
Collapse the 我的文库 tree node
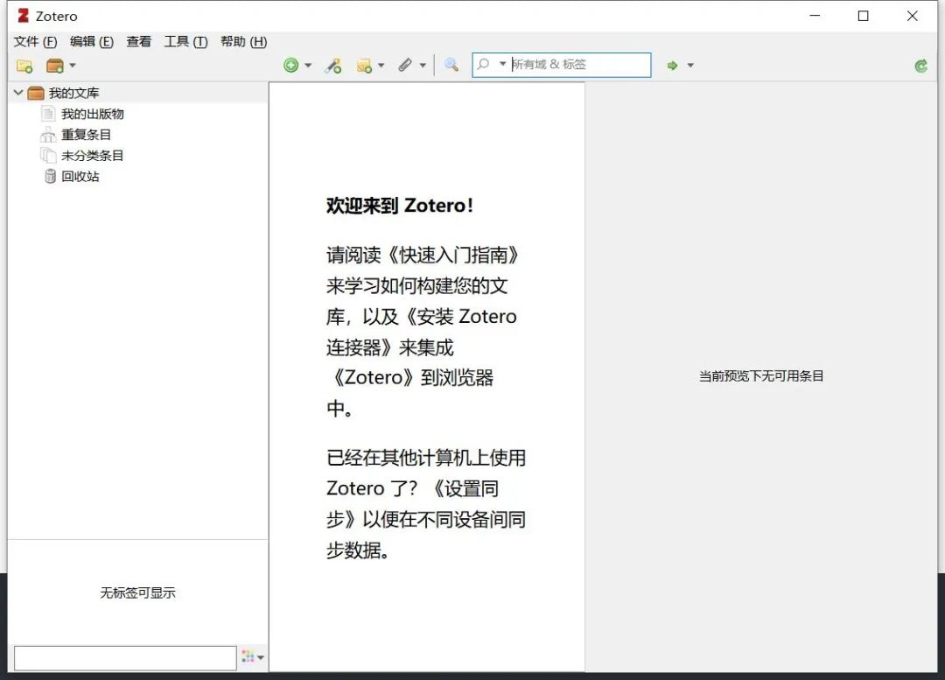(x=18, y=92)
